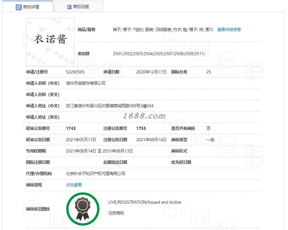
Task: Click the 申请人地址（中文） label
Action: pyautogui.click(x=43, y=106)
